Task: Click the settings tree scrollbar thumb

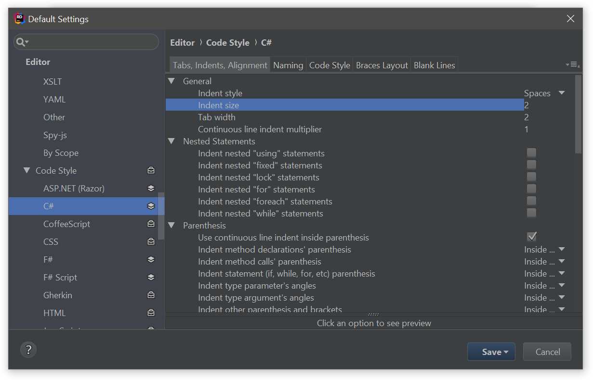Action: pos(161,216)
